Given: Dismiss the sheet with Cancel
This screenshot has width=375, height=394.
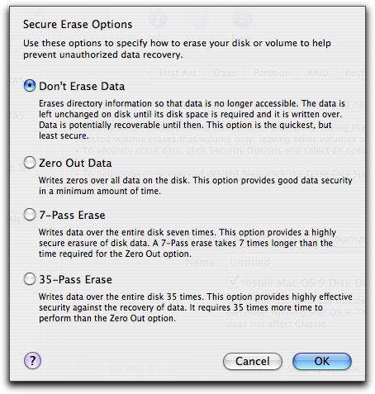Looking at the screenshot, I should click(x=253, y=361).
